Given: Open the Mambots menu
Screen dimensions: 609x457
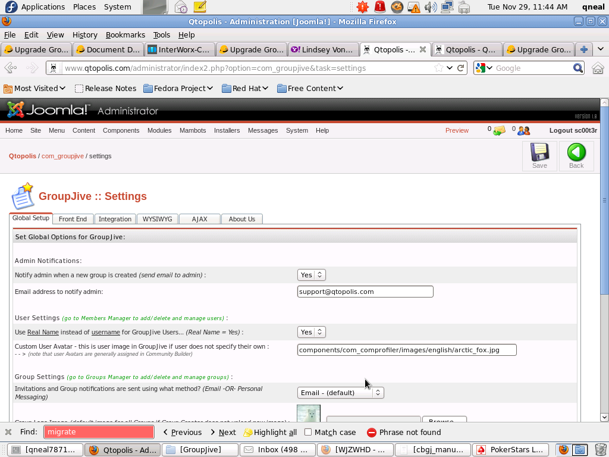Looking at the screenshot, I should (x=193, y=130).
